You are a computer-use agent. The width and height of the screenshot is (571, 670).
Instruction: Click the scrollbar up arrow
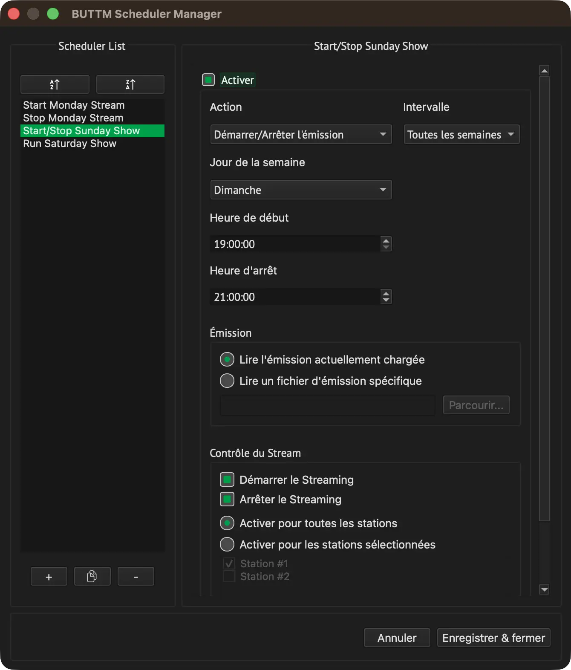[x=544, y=70]
